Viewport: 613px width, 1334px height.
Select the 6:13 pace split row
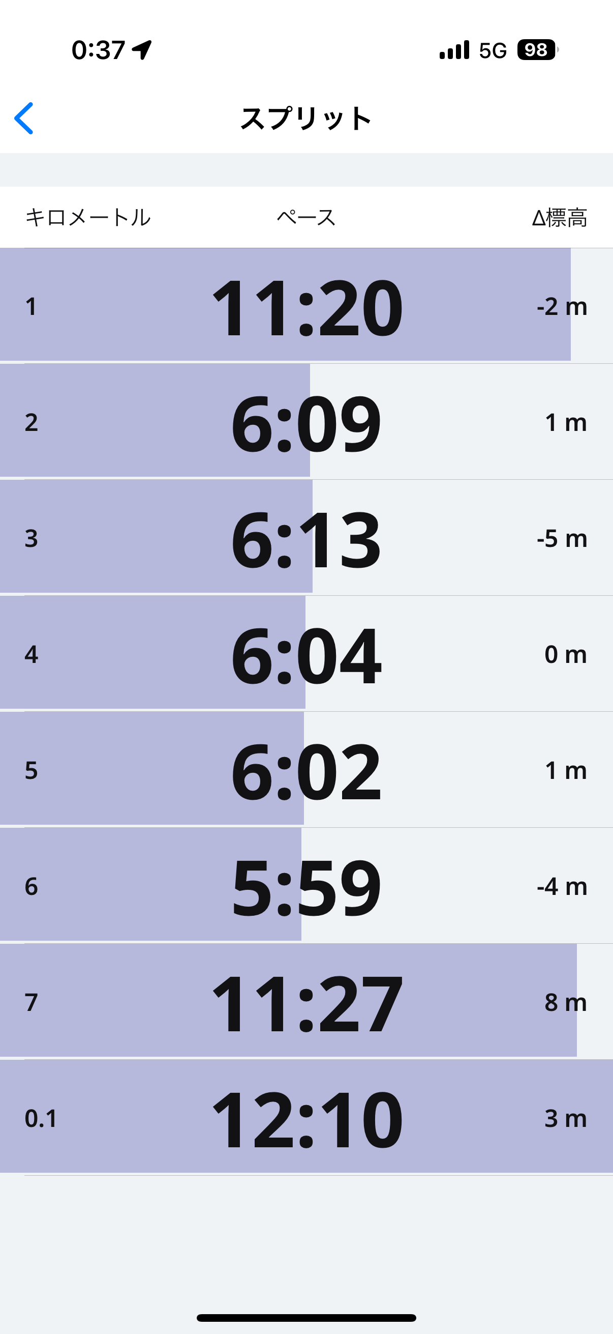pos(306,539)
